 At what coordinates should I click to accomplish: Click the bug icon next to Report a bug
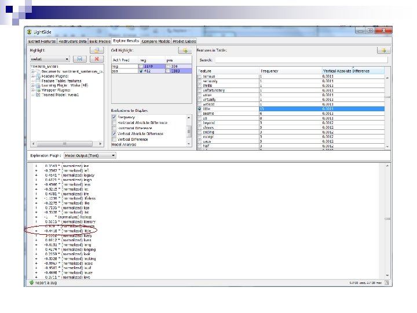click(x=31, y=282)
